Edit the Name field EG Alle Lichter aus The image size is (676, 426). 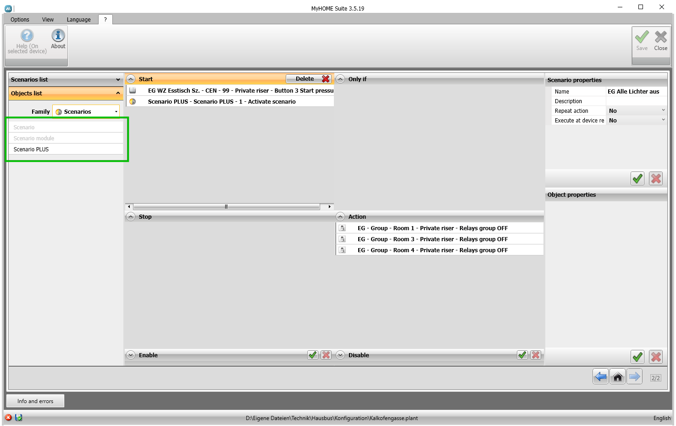pos(637,91)
